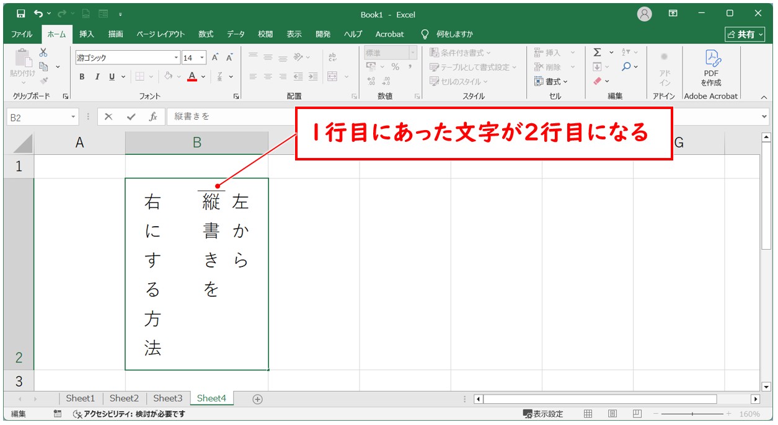This screenshot has width=778, height=425.
Task: Select column A header
Action: point(79,142)
